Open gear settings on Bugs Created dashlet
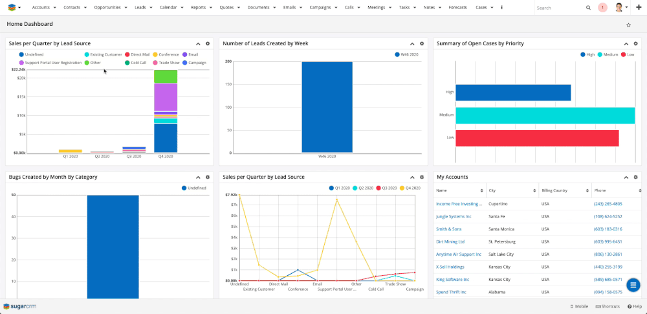Viewport: 647px width, 314px height. pyautogui.click(x=208, y=177)
